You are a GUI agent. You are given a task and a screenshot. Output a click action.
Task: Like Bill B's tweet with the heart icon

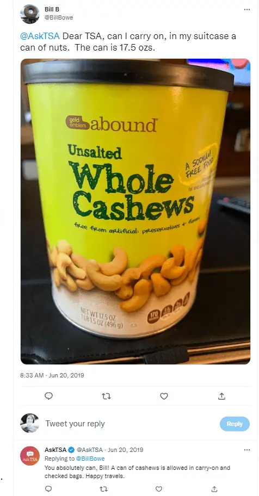[x=164, y=396]
